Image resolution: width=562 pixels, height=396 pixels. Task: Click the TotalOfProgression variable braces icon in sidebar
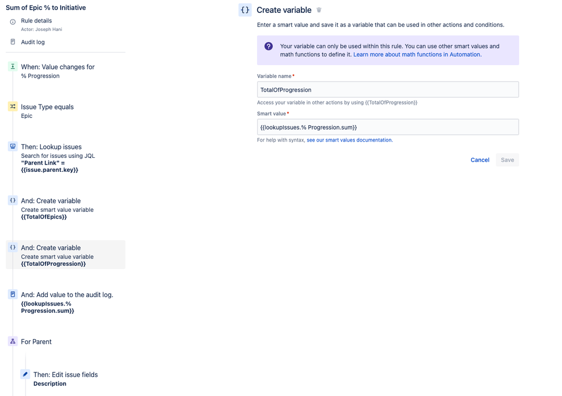click(12, 247)
